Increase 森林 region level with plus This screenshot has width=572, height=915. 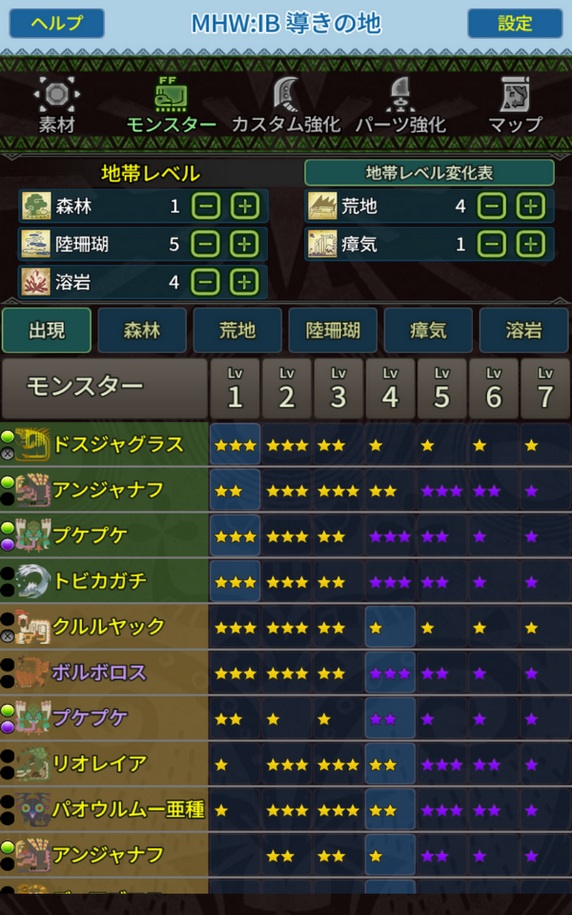245,207
